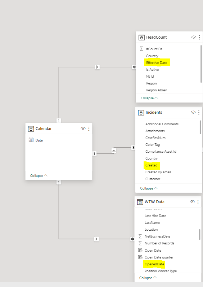Click the Incidents table icon

[x=141, y=112]
